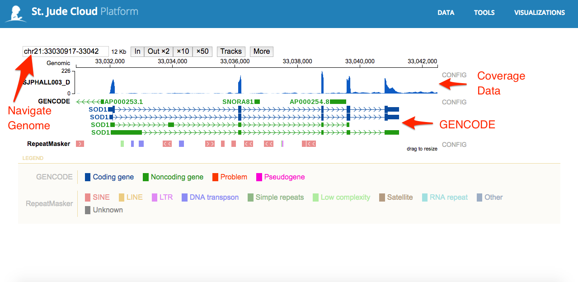This screenshot has width=578, height=282.
Task: Click the Genomic ruler label
Action: 58,63
